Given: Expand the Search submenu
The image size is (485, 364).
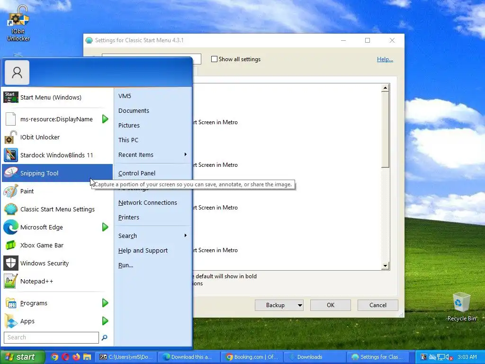Looking at the screenshot, I should (x=185, y=236).
